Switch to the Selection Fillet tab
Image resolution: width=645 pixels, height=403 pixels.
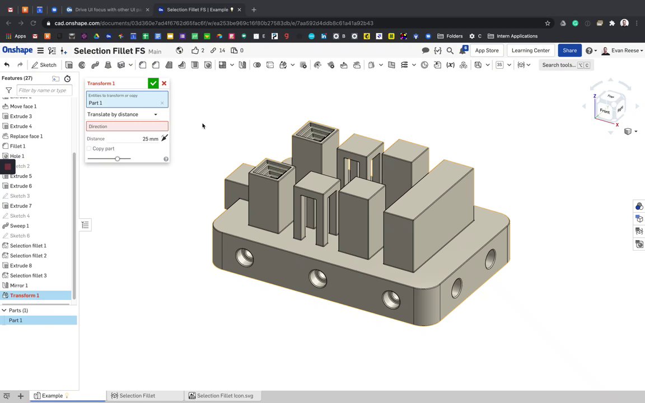coord(137,396)
